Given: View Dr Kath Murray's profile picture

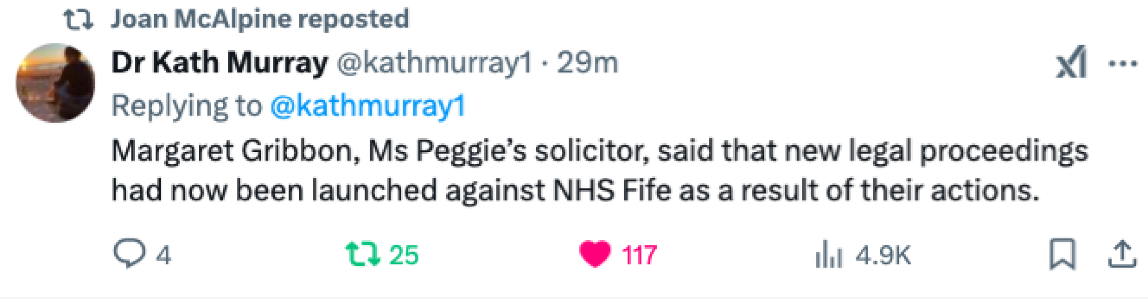Looking at the screenshot, I should point(56,81).
